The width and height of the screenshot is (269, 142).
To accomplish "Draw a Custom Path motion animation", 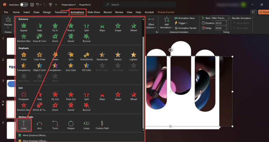I will click(102, 125).
